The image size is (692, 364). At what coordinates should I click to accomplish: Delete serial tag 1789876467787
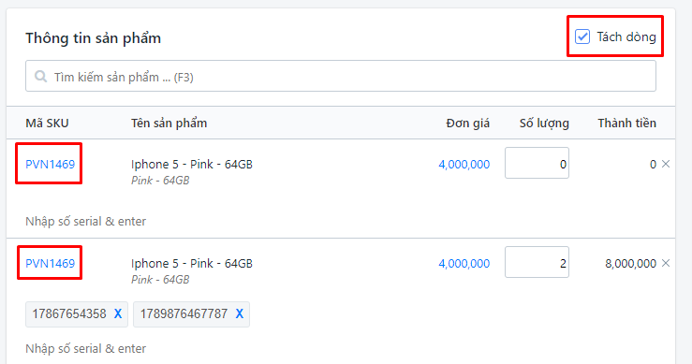(239, 313)
